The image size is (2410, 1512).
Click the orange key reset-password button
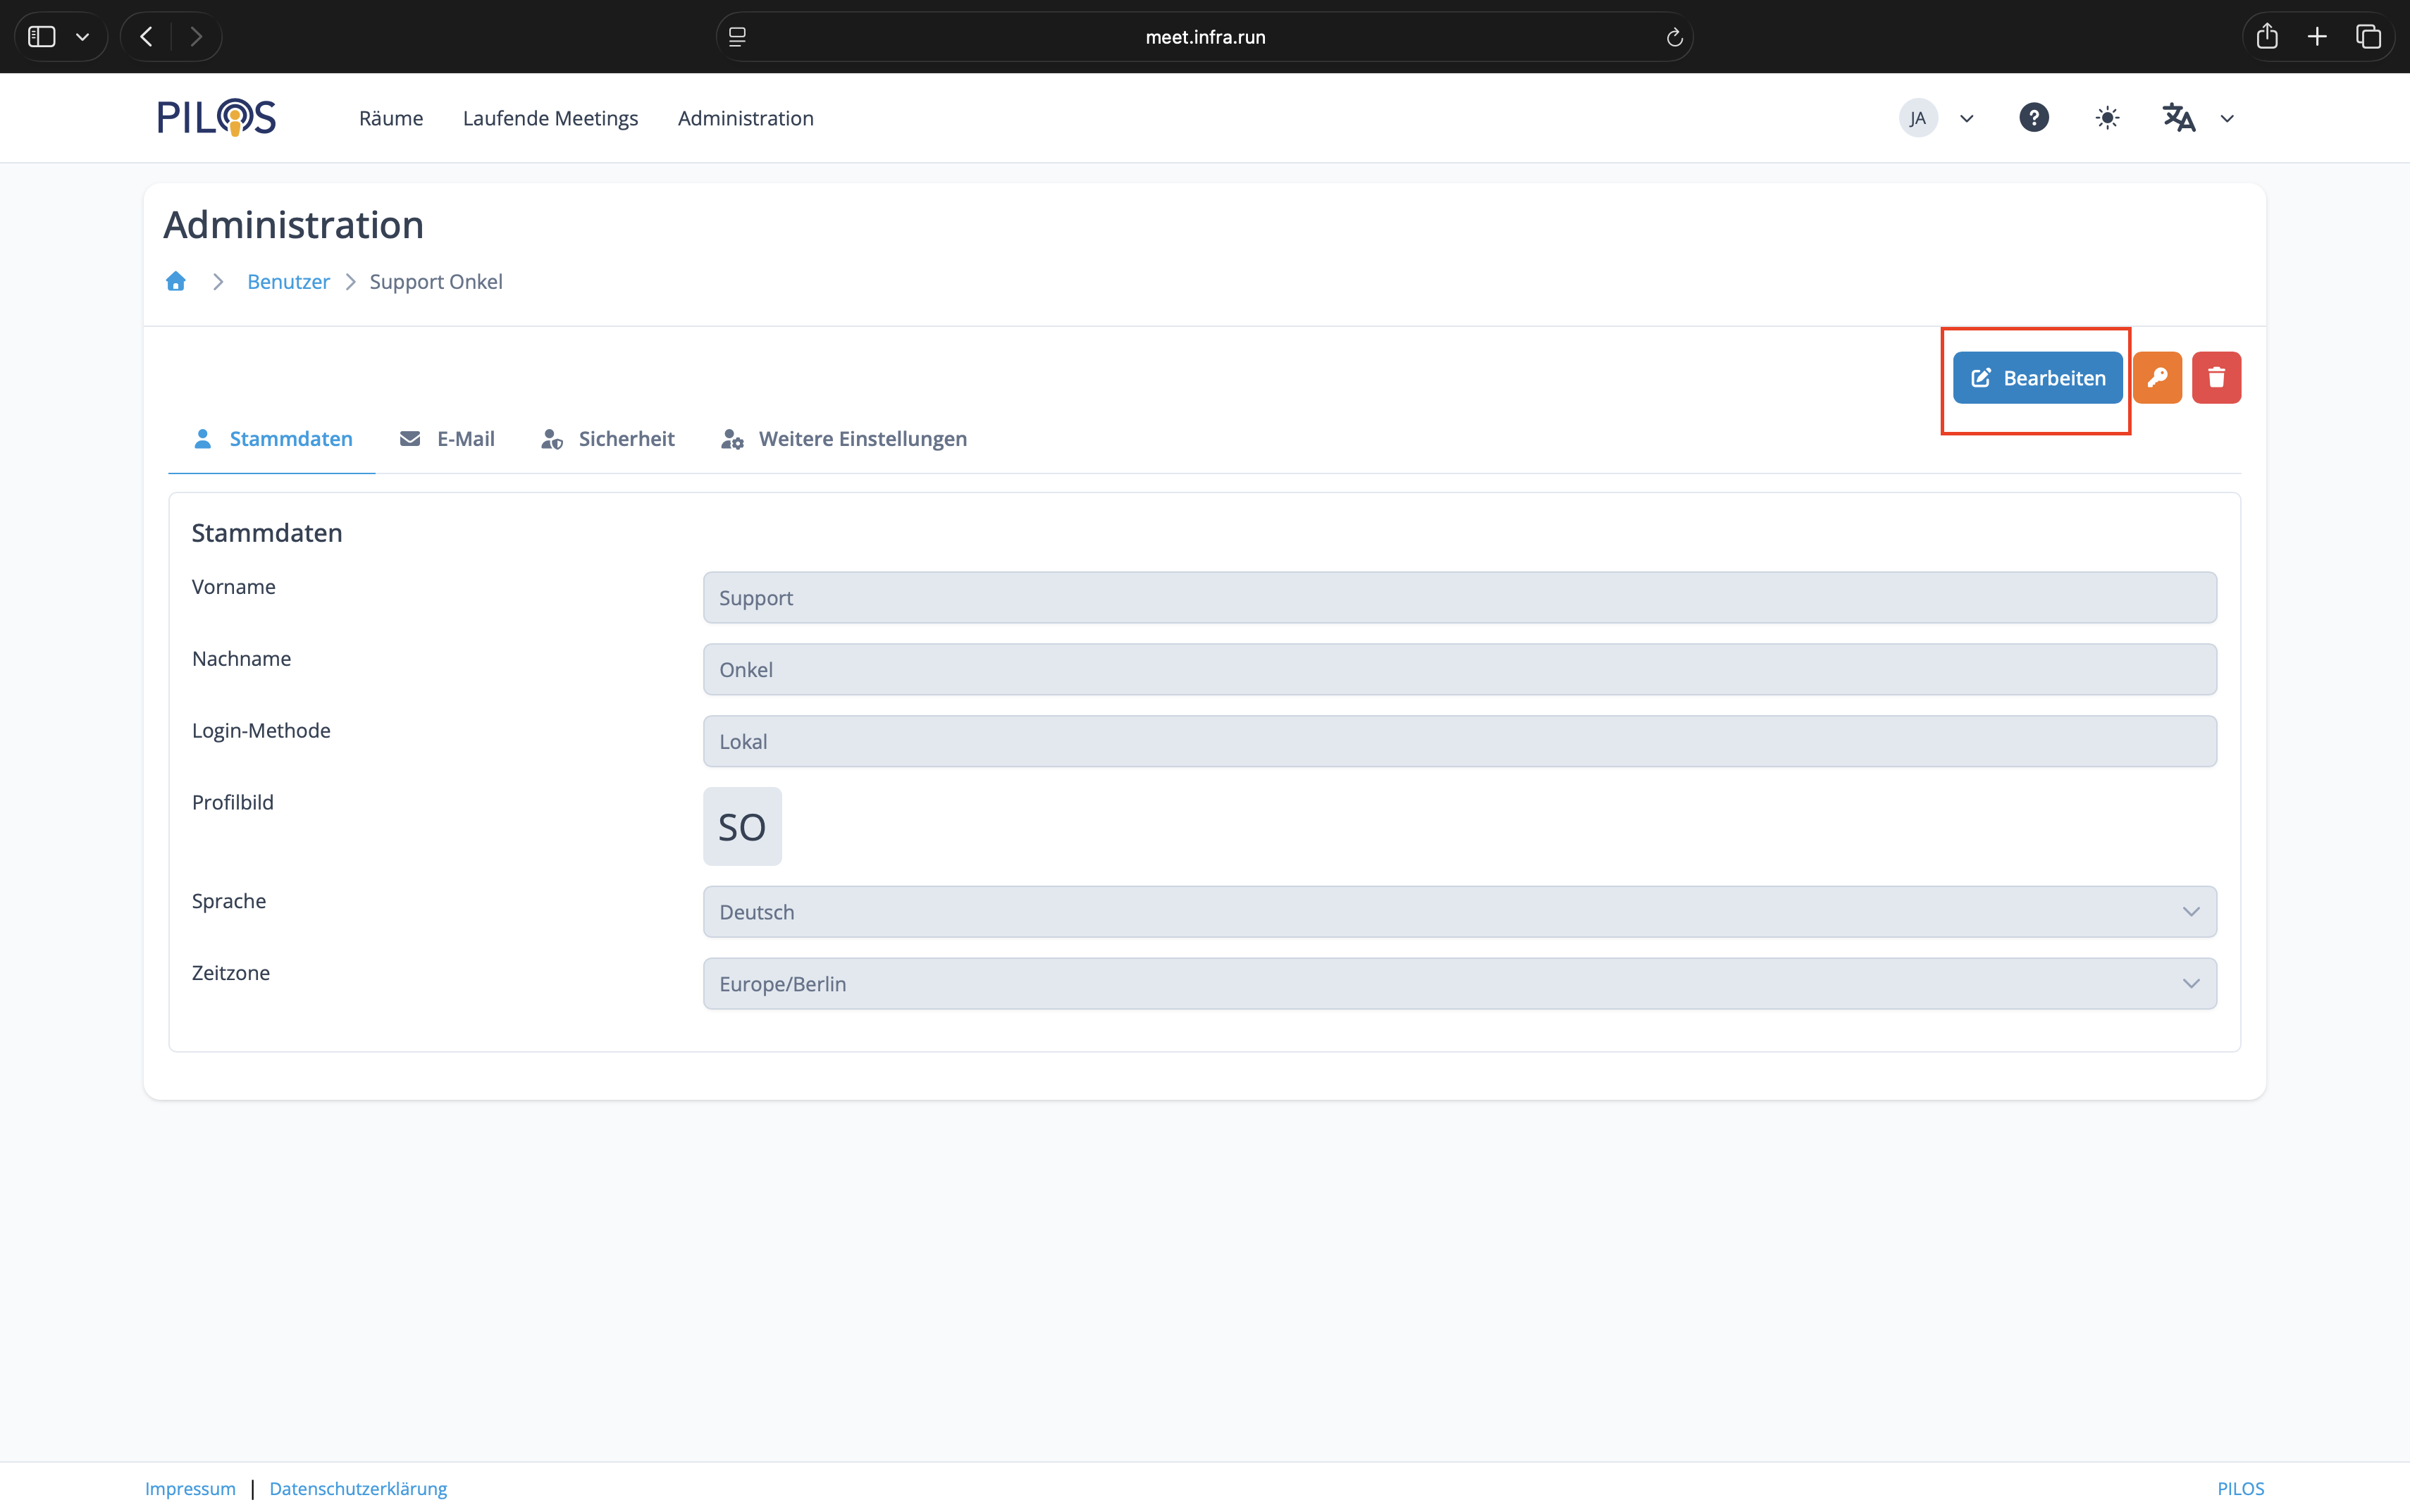coord(2157,378)
